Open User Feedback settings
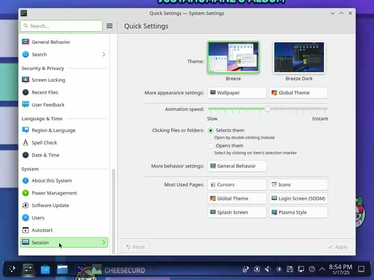The image size is (374, 280). point(64,105)
